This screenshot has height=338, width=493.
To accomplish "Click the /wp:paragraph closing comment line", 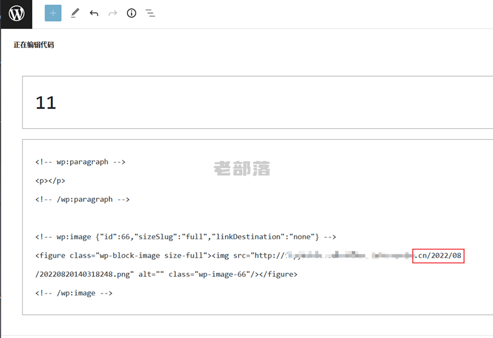I will point(82,200).
